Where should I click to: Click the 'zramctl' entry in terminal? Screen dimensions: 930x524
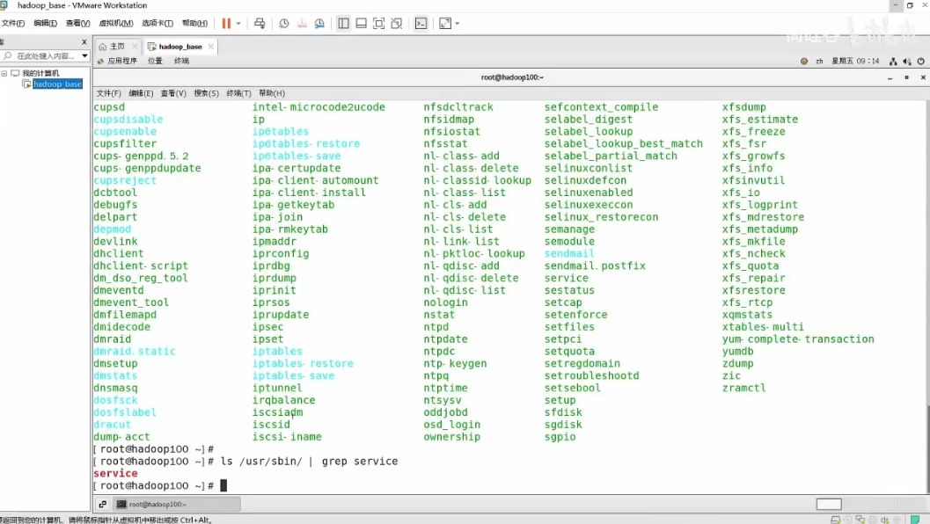click(743, 389)
